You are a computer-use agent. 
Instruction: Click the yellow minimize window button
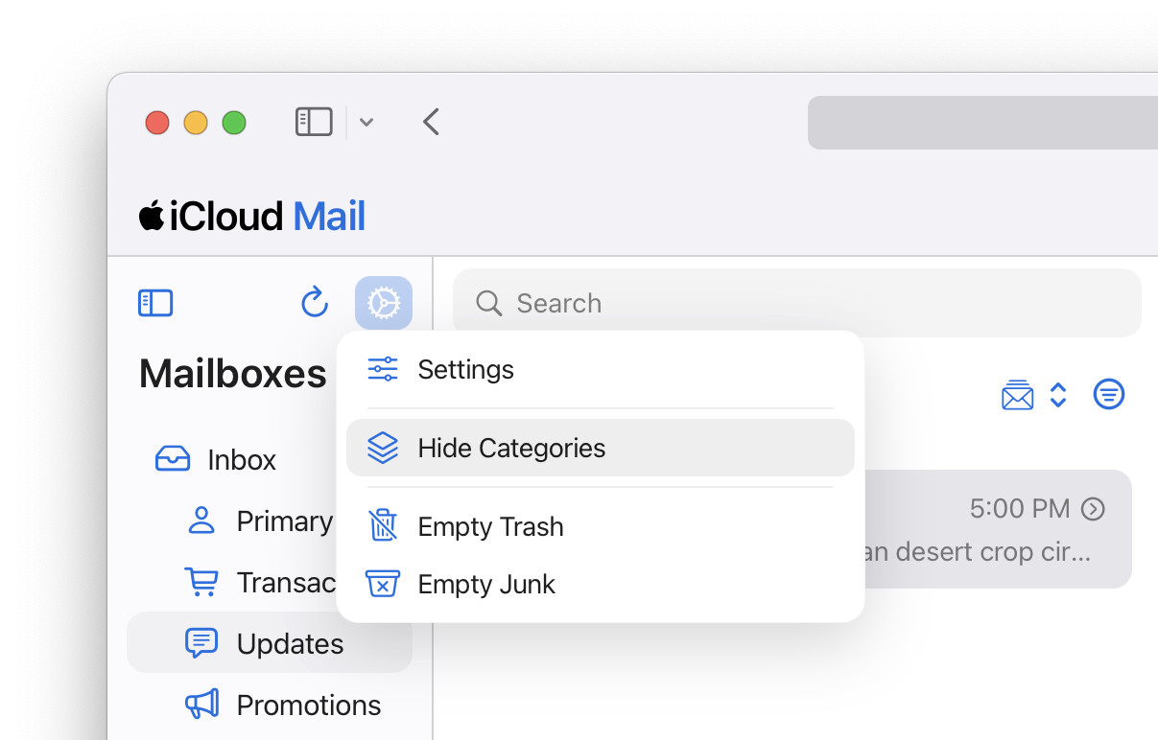coord(196,123)
